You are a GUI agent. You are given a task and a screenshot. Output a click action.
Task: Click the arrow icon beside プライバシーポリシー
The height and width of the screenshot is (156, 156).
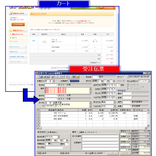tap(25, 62)
